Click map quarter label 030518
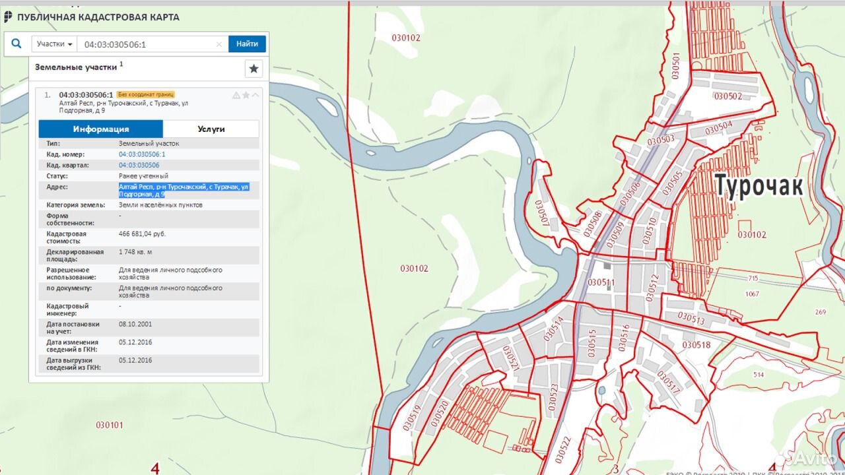 point(696,345)
